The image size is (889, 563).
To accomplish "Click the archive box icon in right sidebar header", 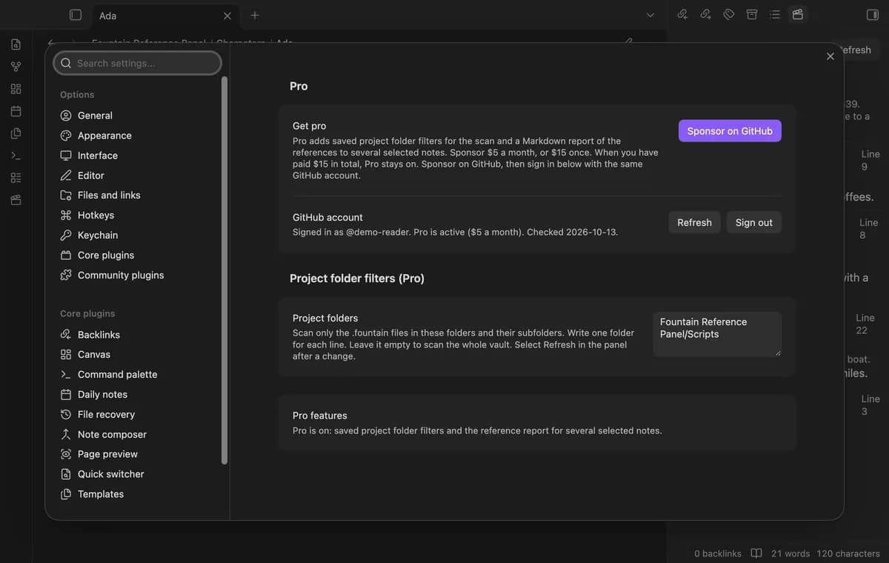I will 752,15.
